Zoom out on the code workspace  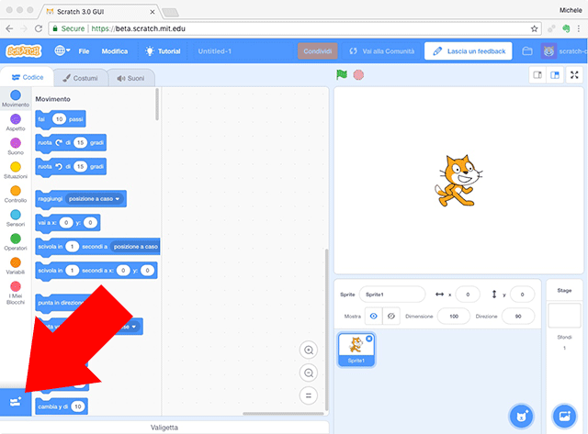click(x=309, y=373)
